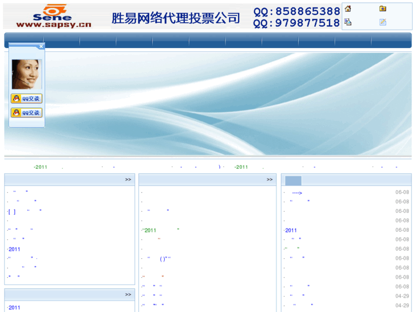
Task: Close the floating QQ customer service panel
Action: coord(41,46)
